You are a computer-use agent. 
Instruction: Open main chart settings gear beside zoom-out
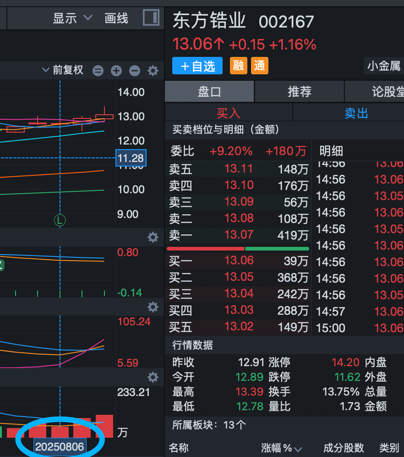click(x=153, y=71)
